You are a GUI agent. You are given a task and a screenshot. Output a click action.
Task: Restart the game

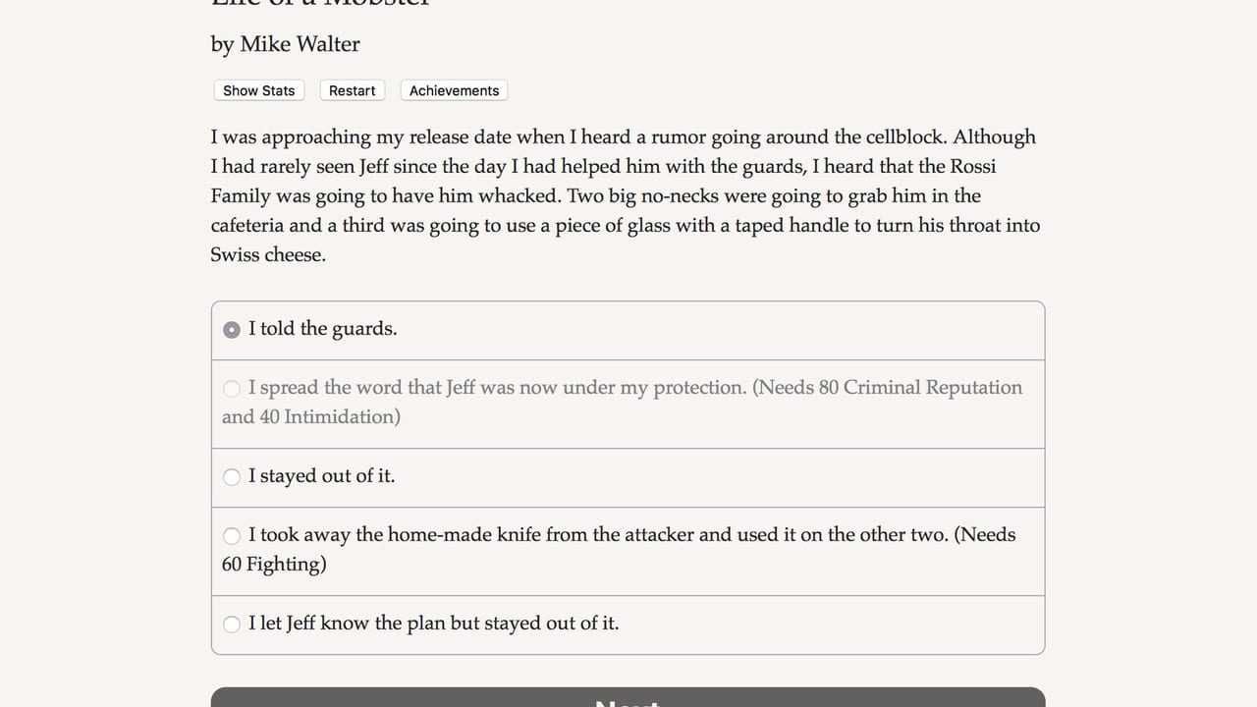coord(352,90)
